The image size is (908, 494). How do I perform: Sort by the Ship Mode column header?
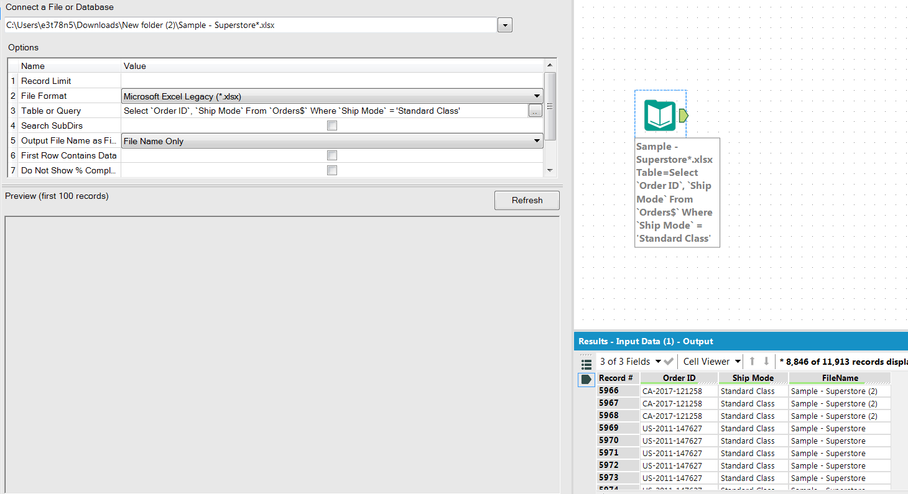[x=753, y=377]
